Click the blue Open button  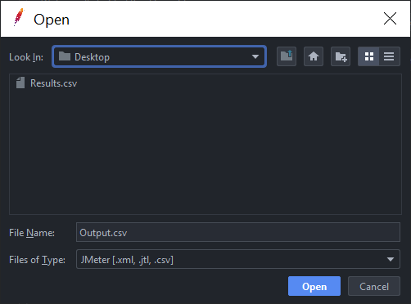(314, 286)
